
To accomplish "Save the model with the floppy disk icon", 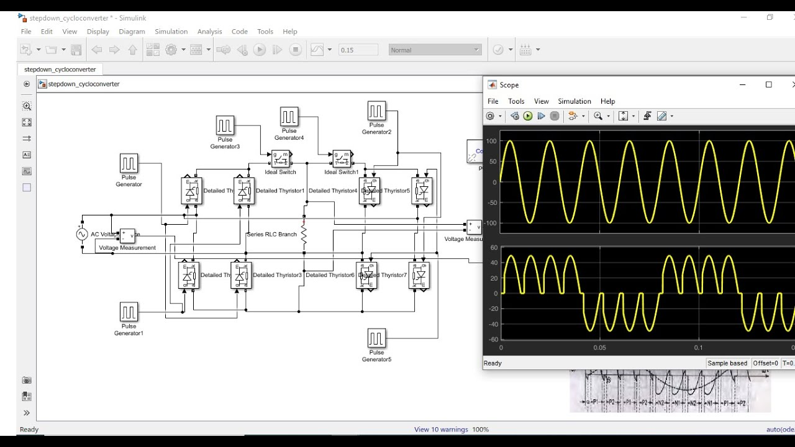I will (76, 50).
